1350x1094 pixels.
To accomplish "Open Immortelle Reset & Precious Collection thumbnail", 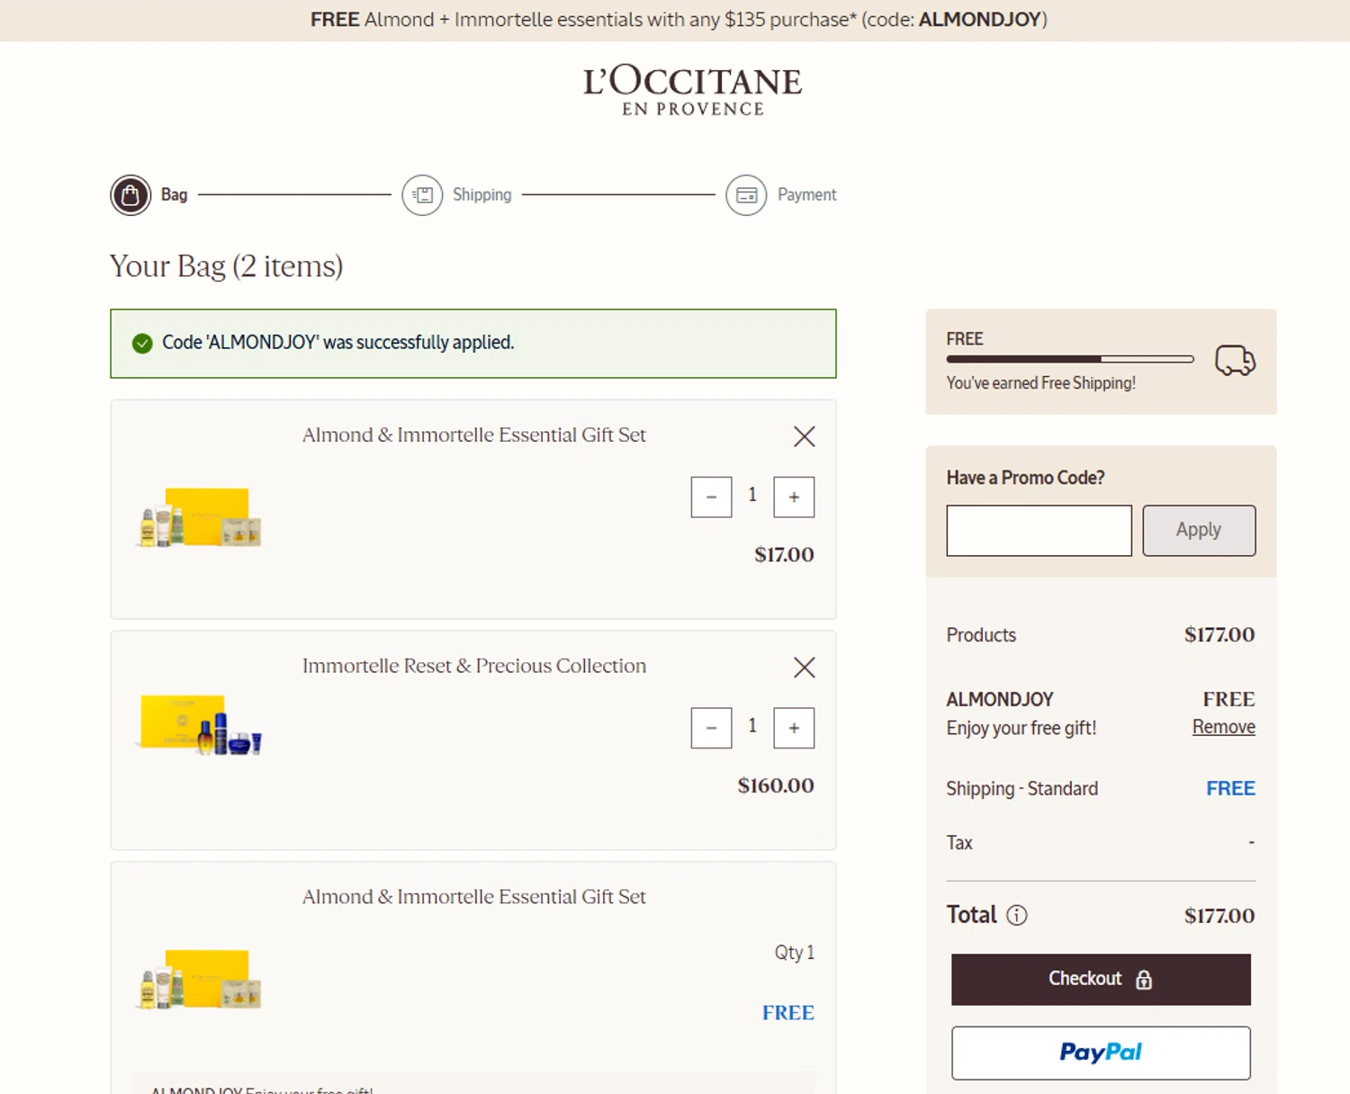I will pyautogui.click(x=200, y=724).
